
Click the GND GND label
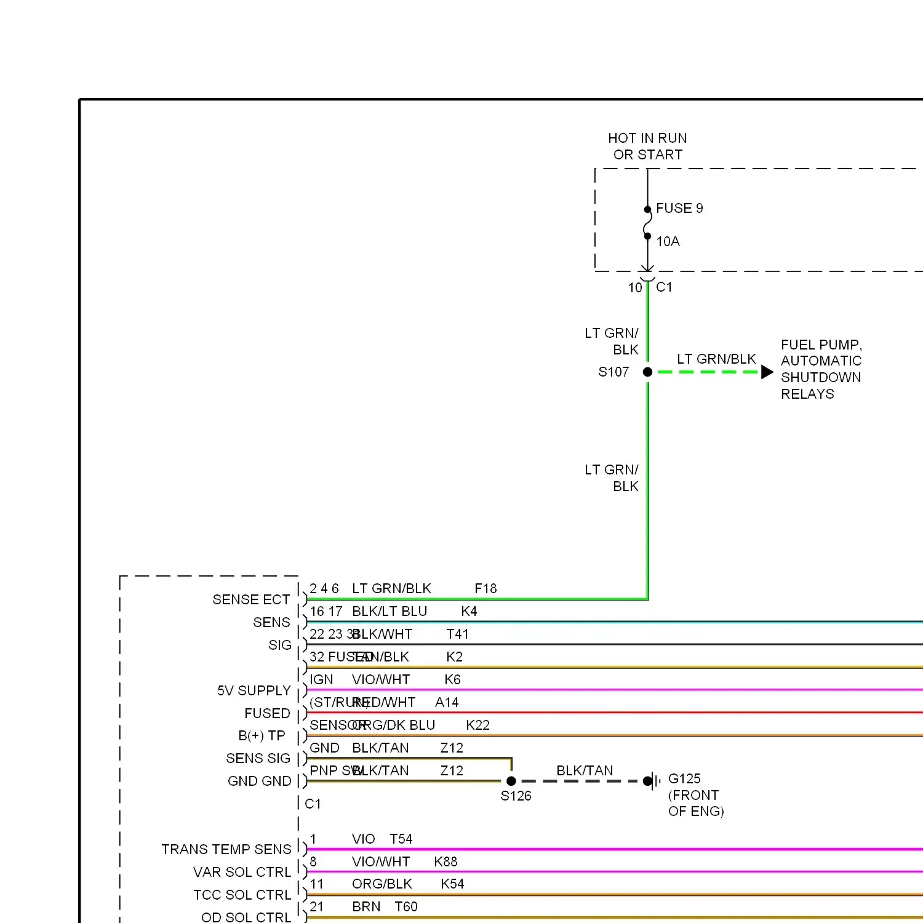260,781
